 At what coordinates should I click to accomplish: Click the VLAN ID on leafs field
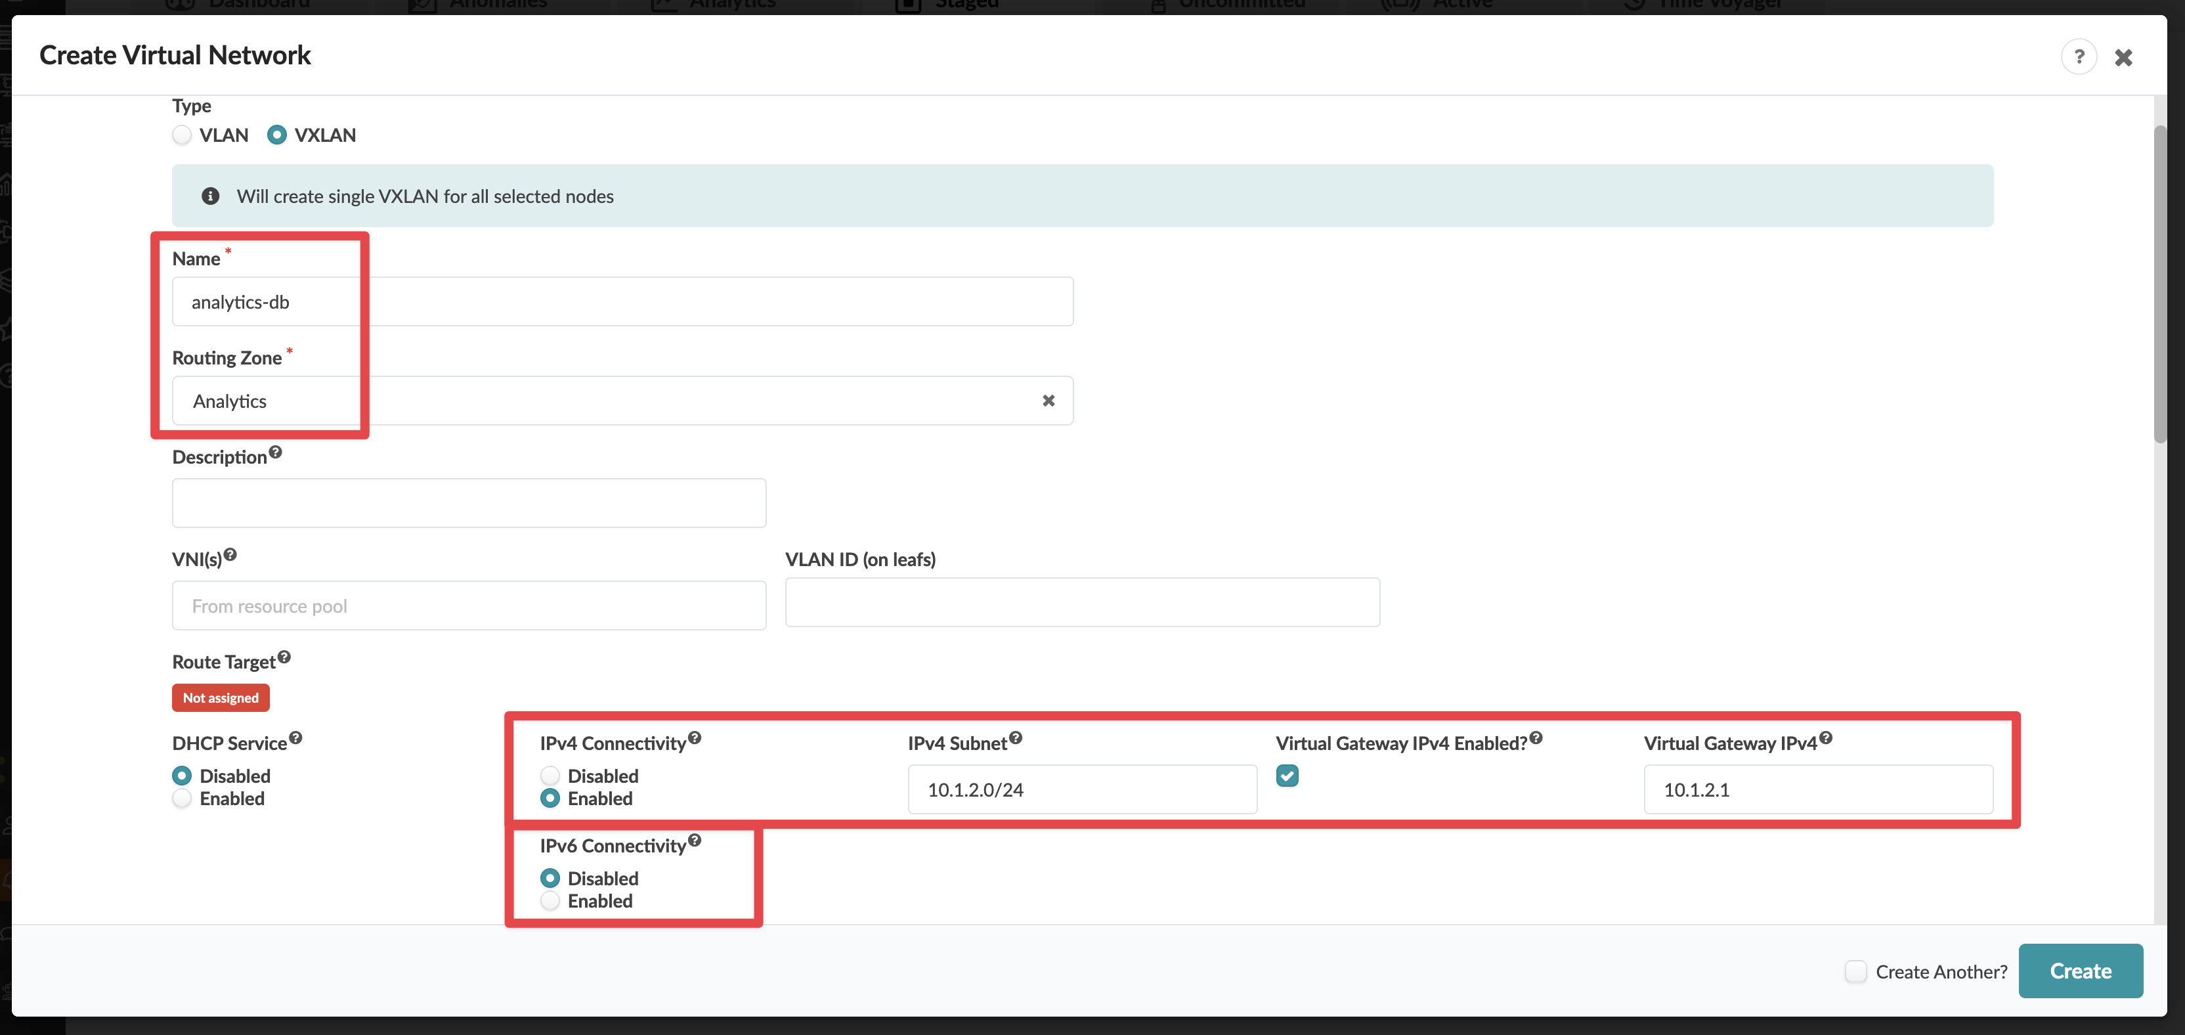point(1082,602)
